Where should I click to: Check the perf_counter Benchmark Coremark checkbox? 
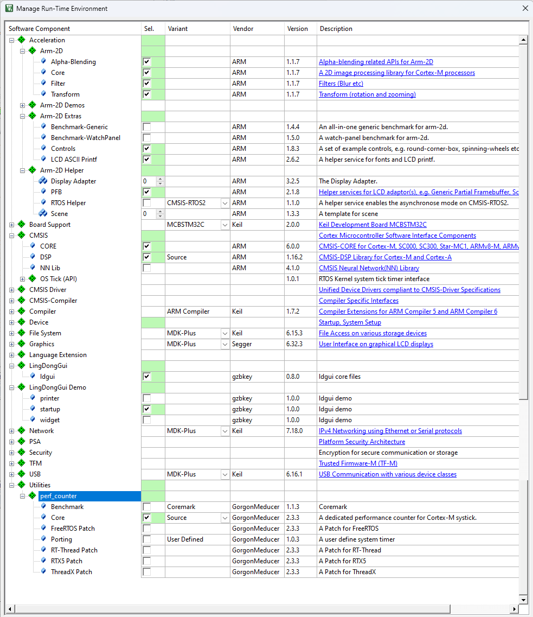[x=146, y=507]
